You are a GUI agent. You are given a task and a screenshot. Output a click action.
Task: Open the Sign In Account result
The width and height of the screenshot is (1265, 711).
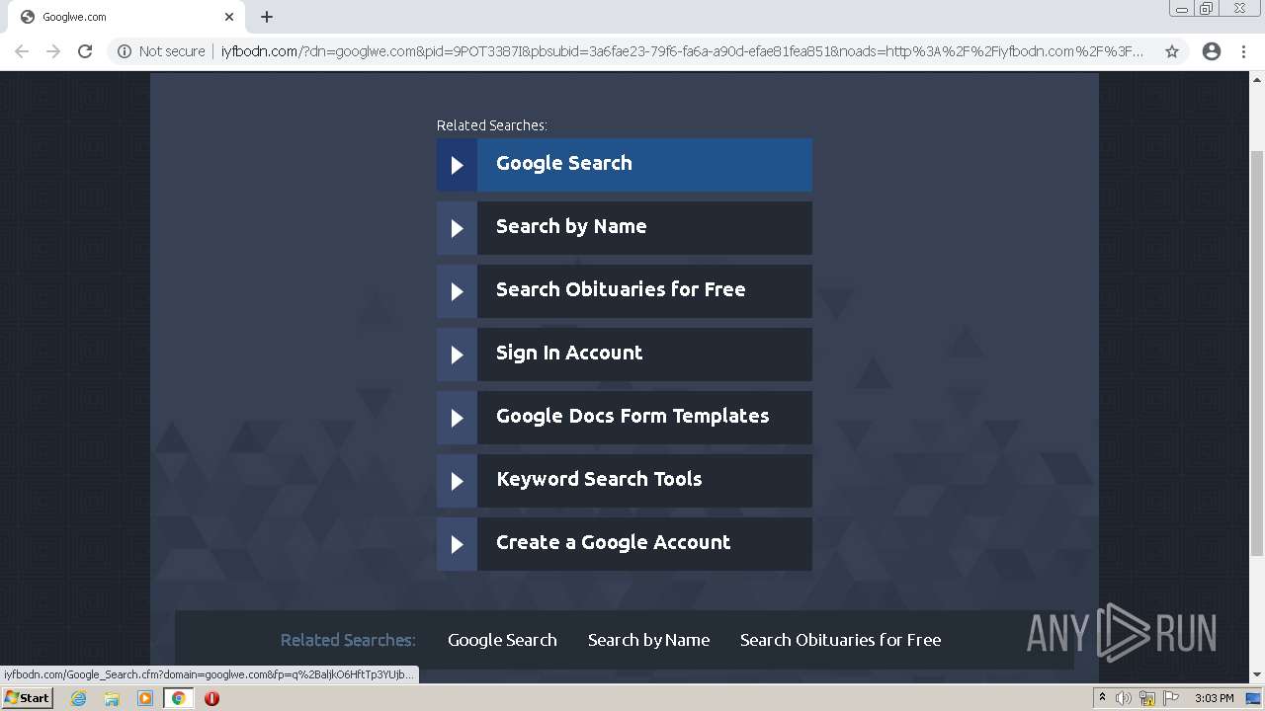[625, 355]
